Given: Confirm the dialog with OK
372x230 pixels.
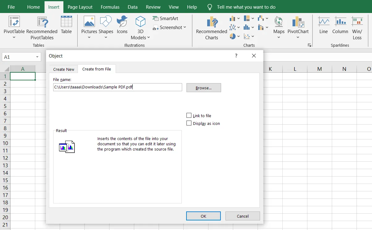Looking at the screenshot, I should [203, 216].
